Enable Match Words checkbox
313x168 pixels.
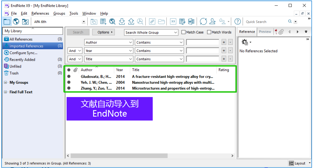click(209, 32)
